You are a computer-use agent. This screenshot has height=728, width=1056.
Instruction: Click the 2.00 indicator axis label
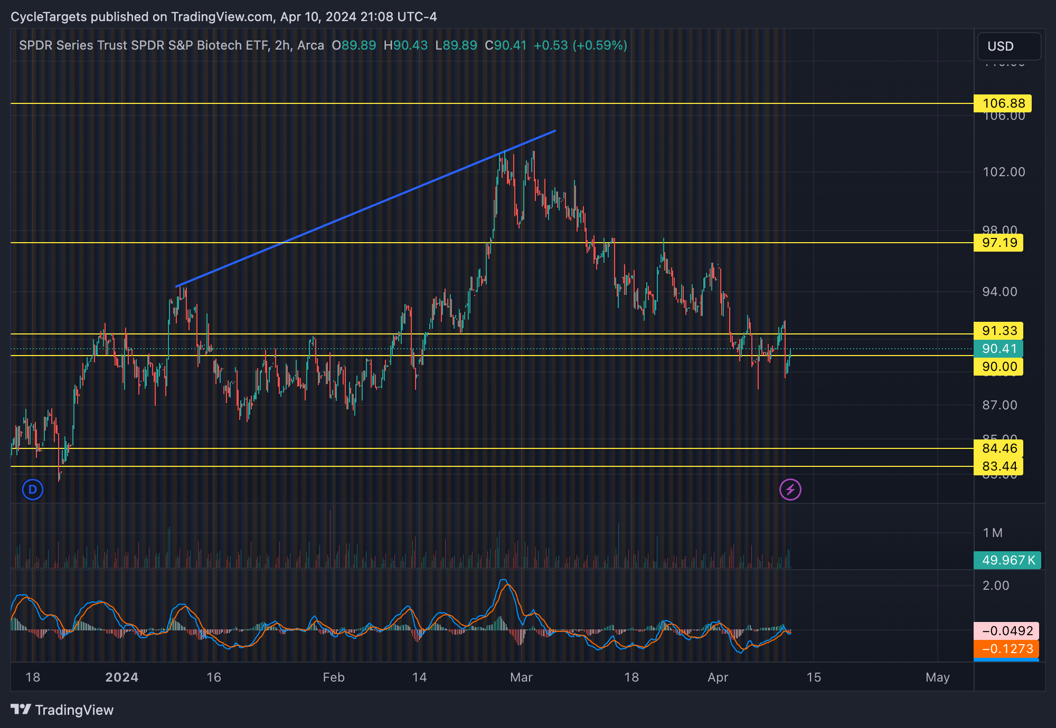pos(996,586)
